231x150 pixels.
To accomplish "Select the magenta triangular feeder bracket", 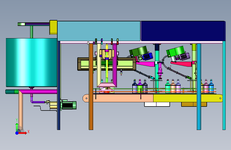I will pos(145,64).
